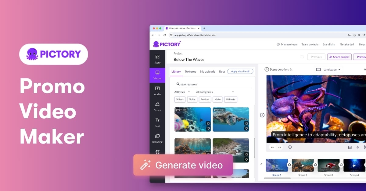Select the Scene 3 thumbnail in the timeline
This screenshot has height=191, width=366.
[328, 166]
